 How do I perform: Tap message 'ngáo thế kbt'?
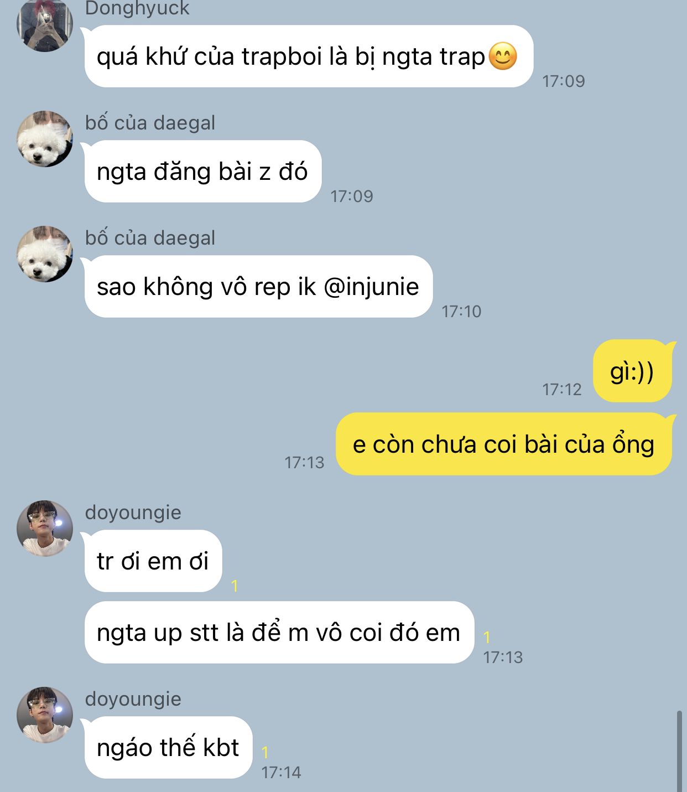pos(168,748)
